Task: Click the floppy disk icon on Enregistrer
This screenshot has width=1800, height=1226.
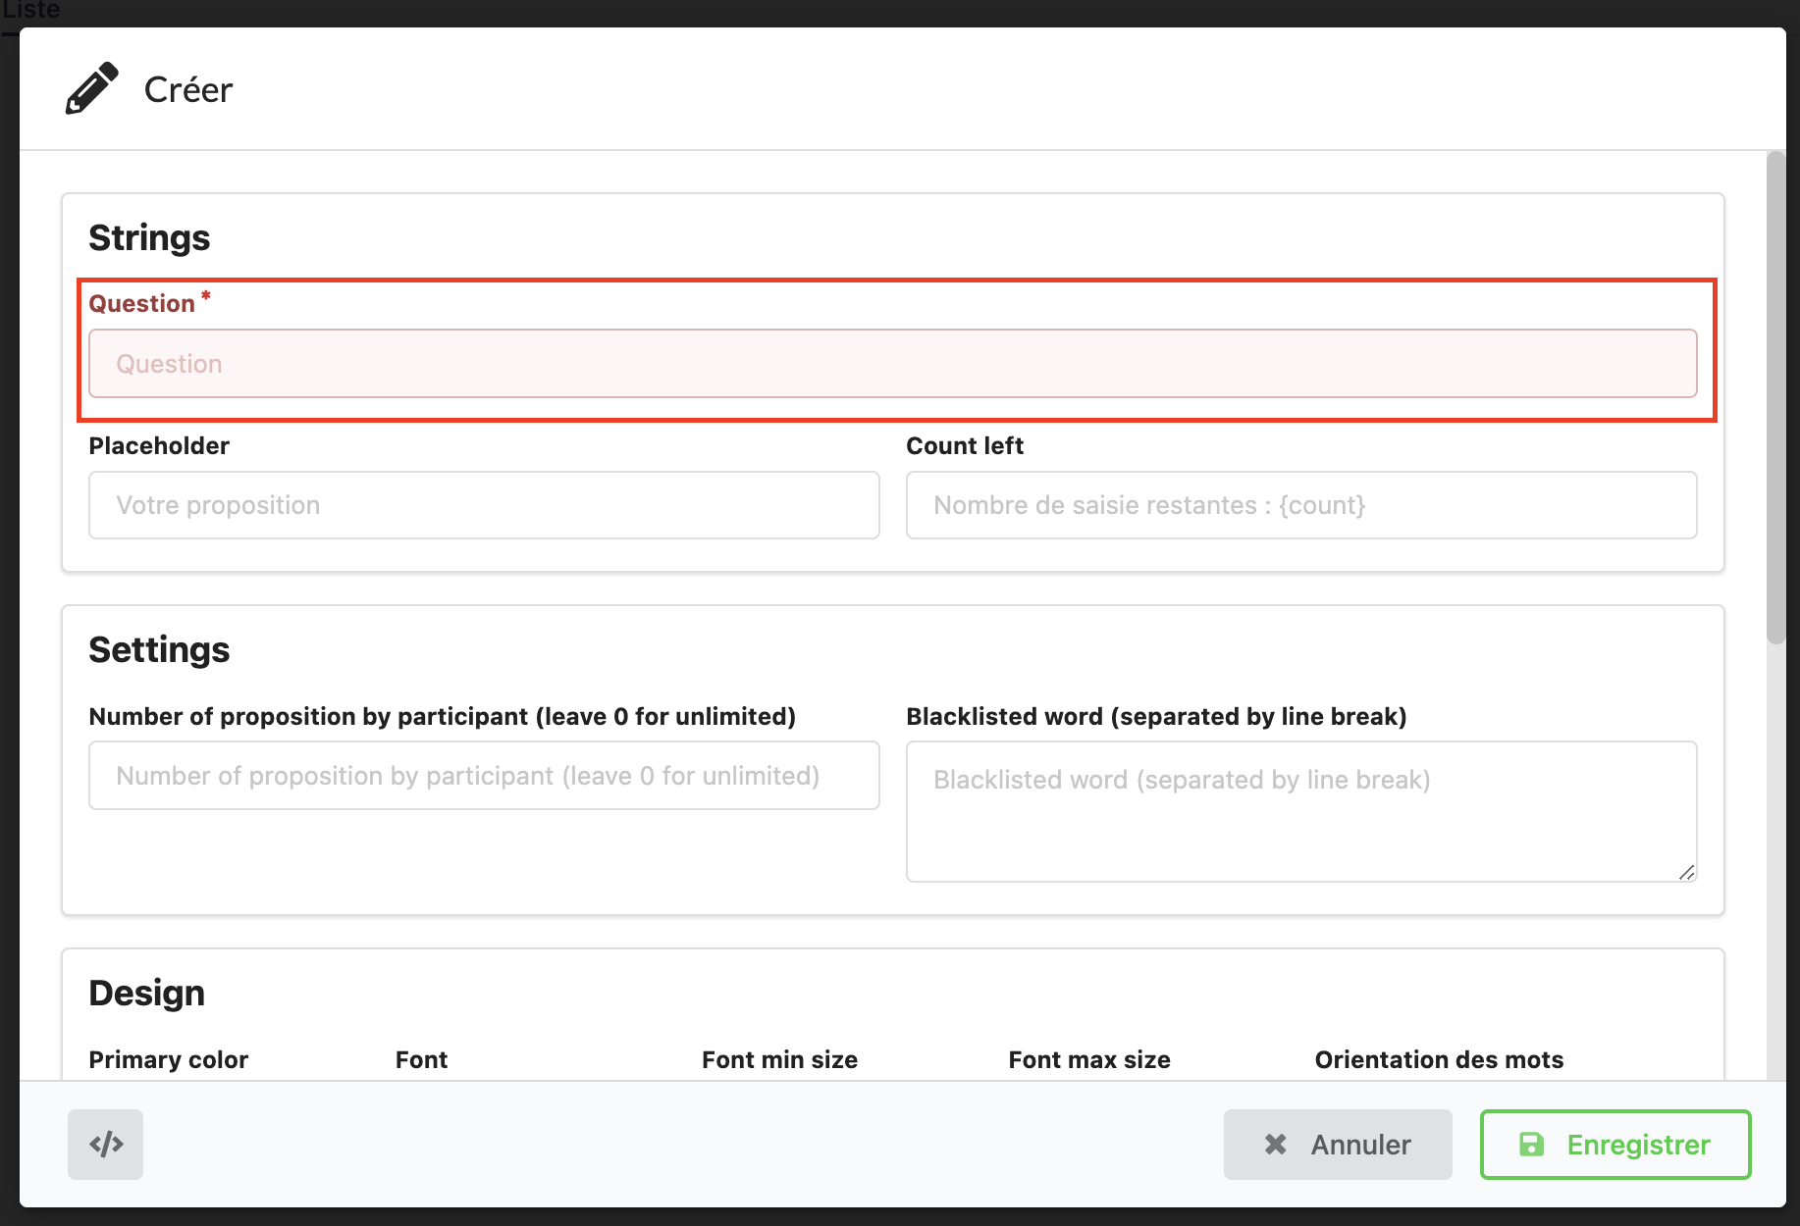Action: point(1531,1145)
